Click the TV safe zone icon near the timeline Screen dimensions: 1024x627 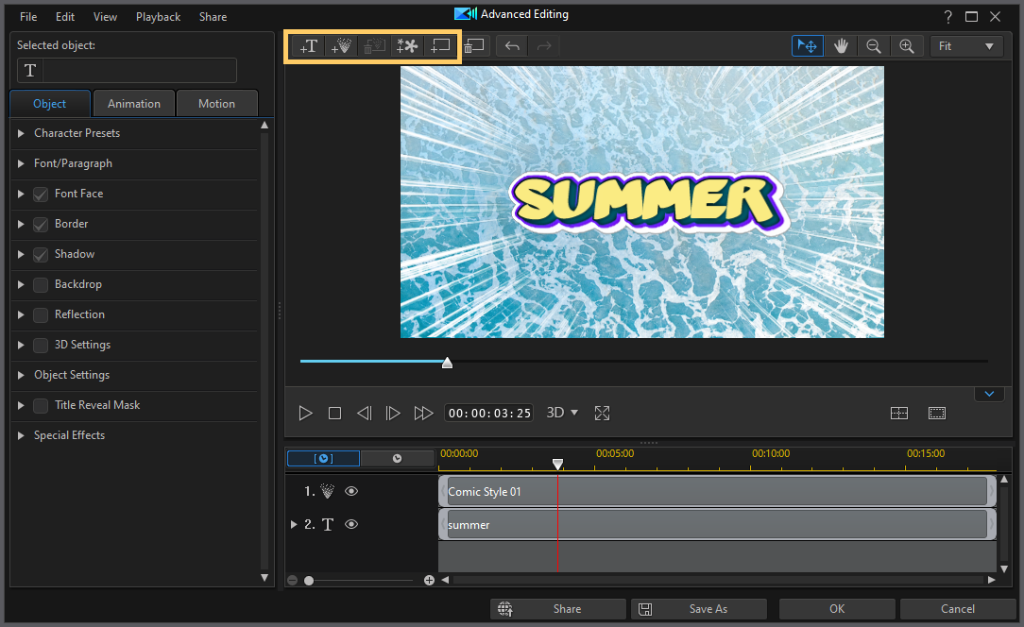coord(936,413)
